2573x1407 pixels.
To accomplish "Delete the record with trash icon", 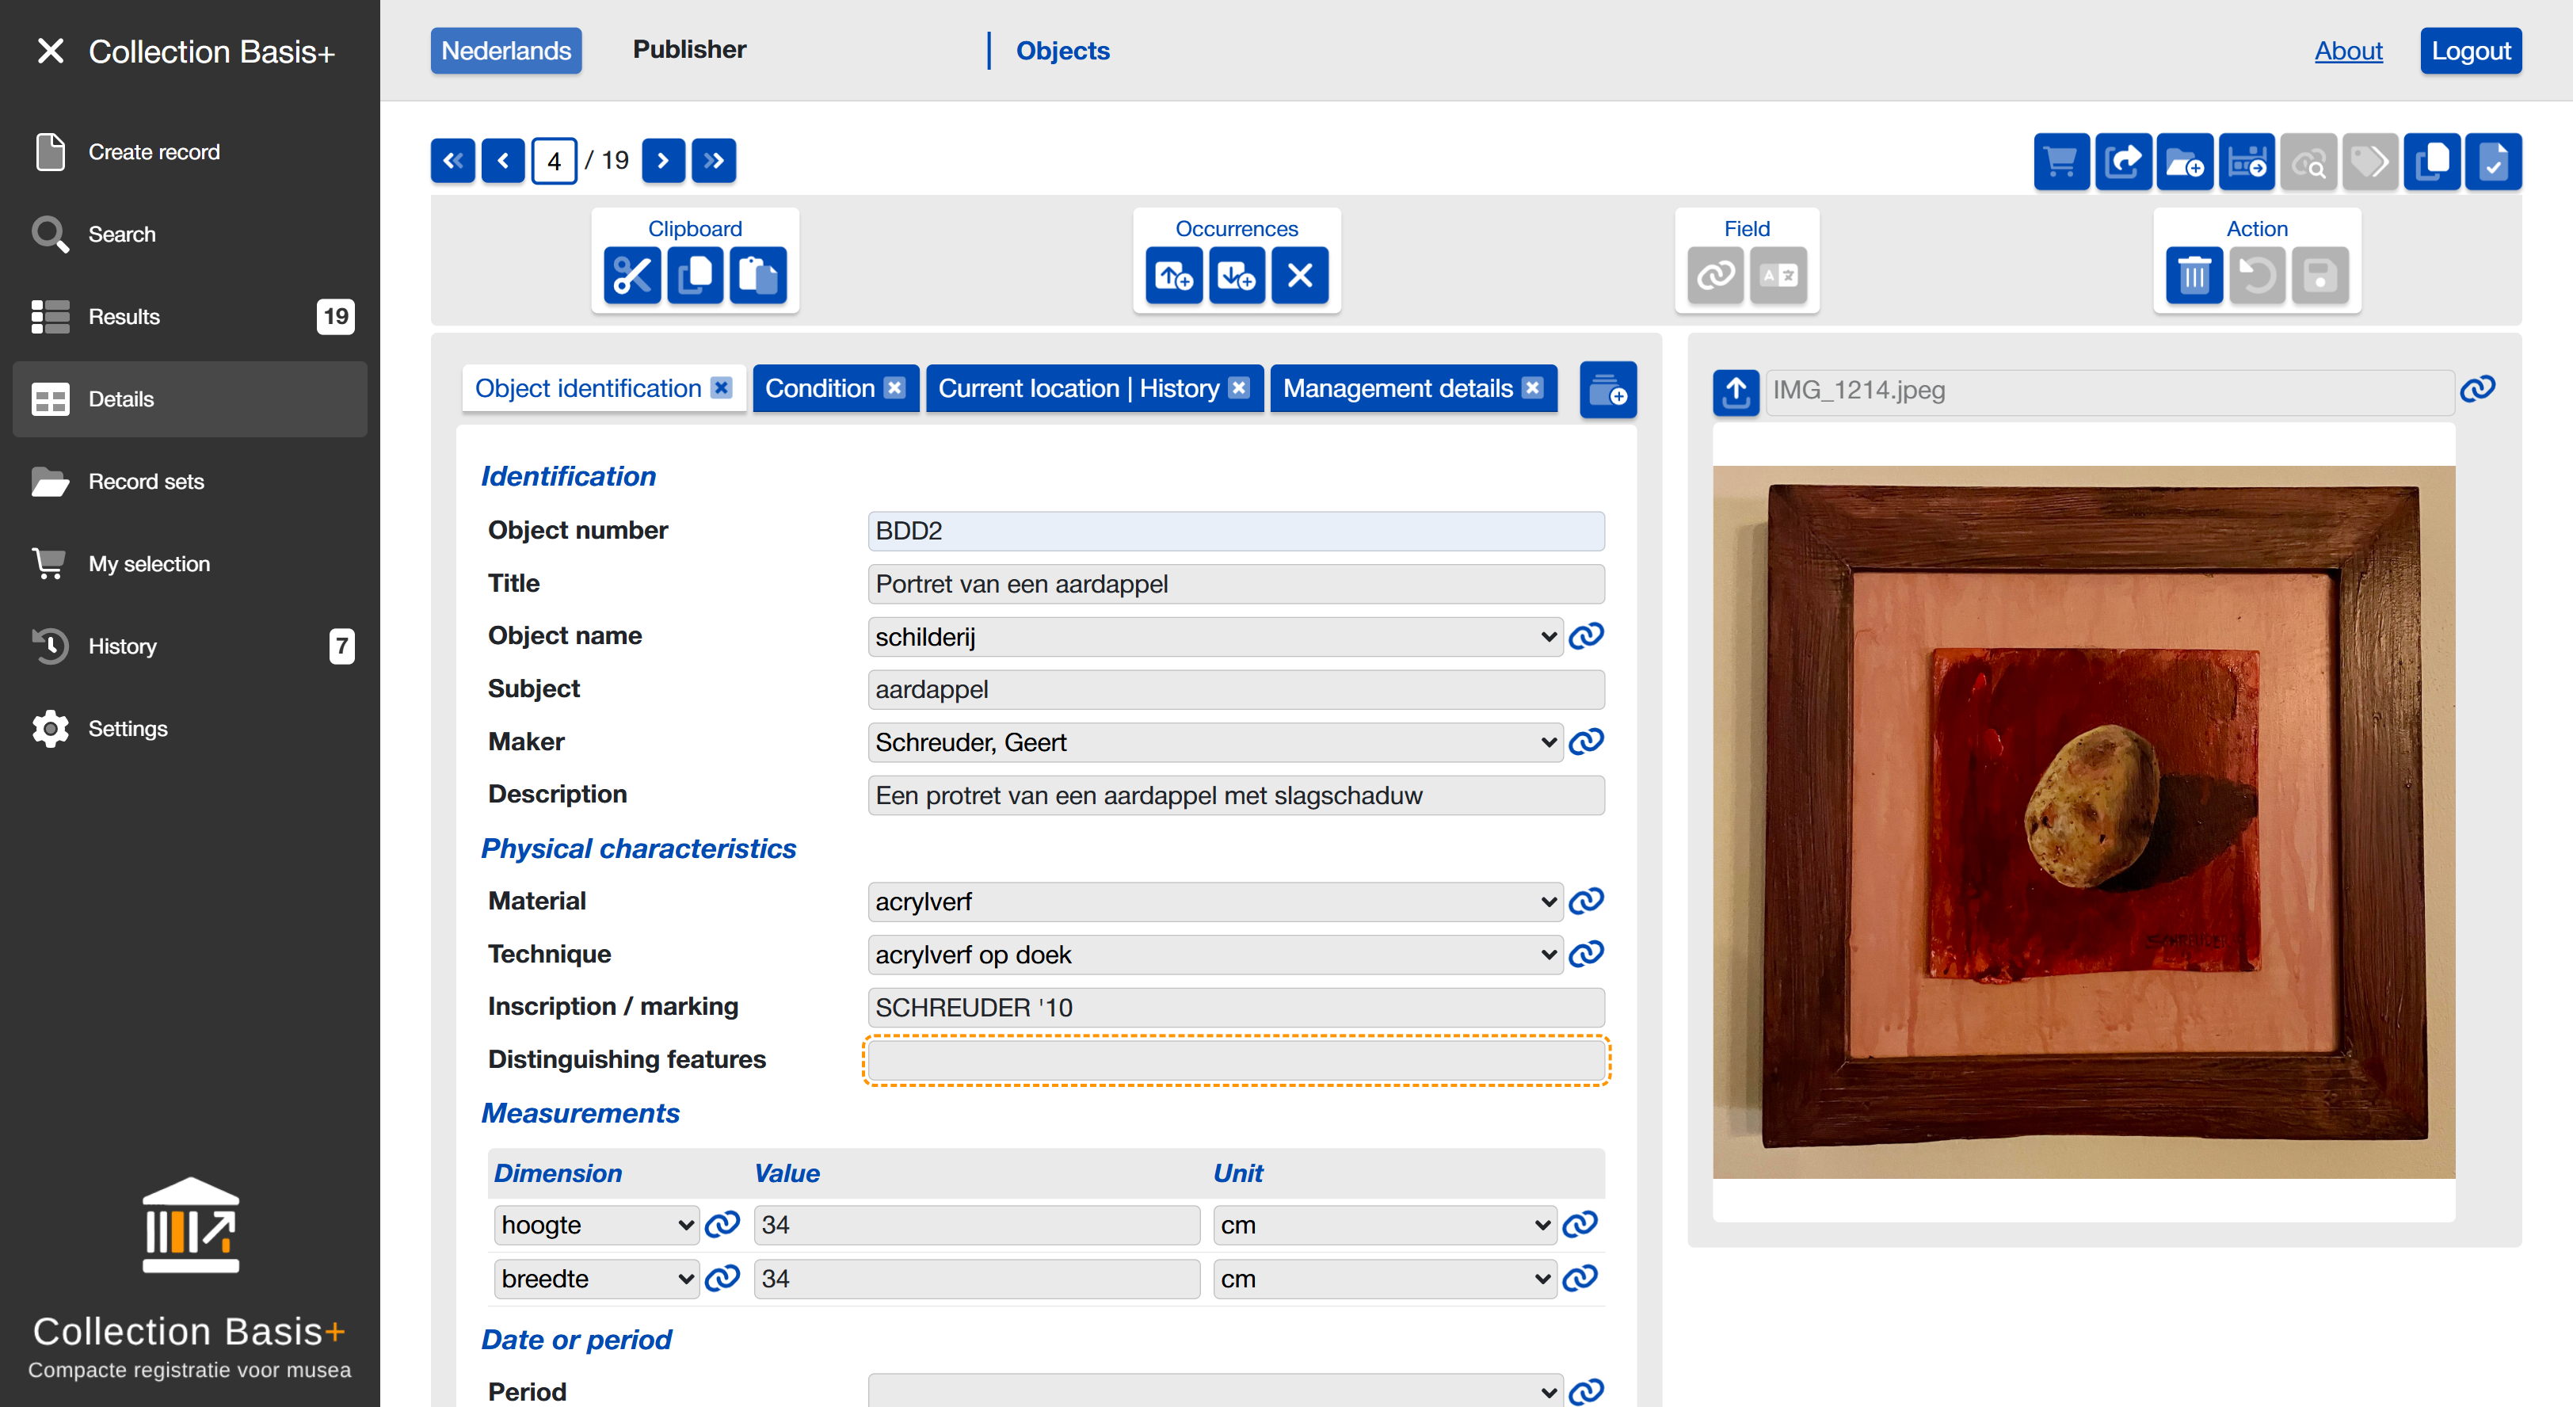I will click(x=2194, y=275).
